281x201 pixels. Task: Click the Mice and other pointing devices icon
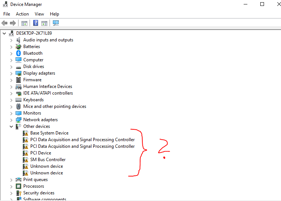click(x=18, y=106)
